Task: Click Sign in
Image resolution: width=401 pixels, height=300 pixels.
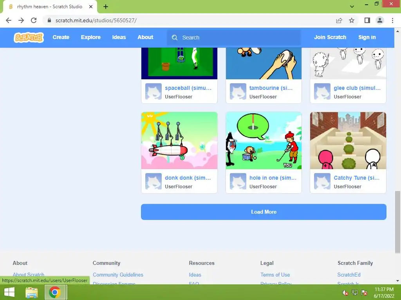Action: [x=367, y=37]
